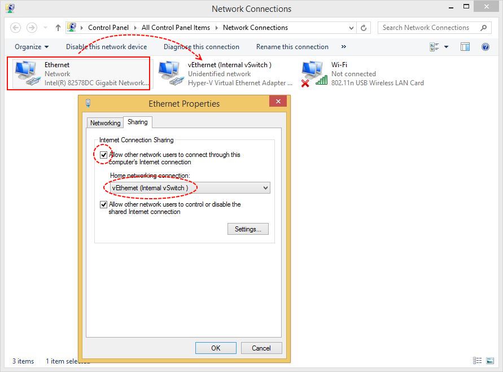Click the Forward navigation arrow
This screenshot has width=503, height=372.
coord(32,28)
